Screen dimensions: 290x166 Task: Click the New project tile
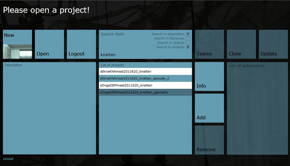point(17,36)
